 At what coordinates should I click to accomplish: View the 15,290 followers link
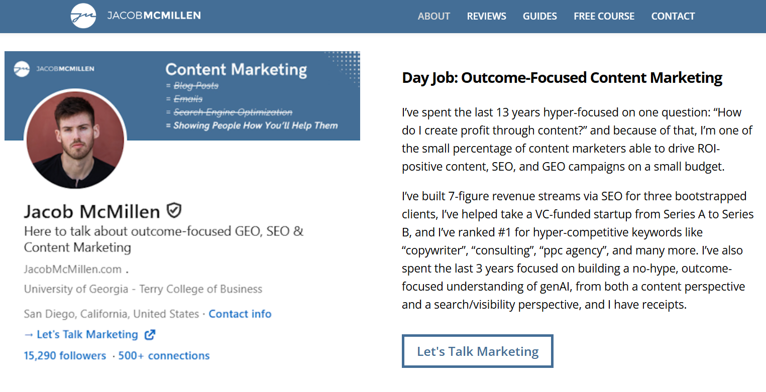(x=65, y=356)
